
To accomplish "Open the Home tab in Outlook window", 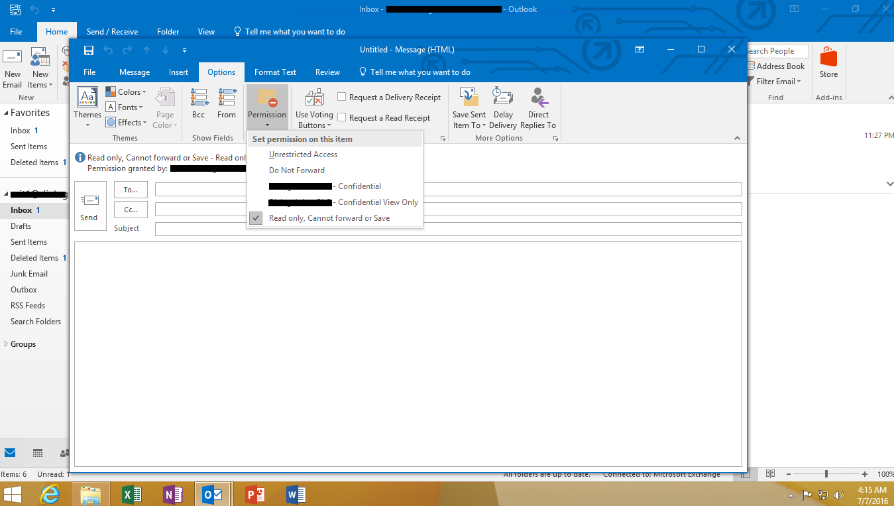I will click(56, 31).
